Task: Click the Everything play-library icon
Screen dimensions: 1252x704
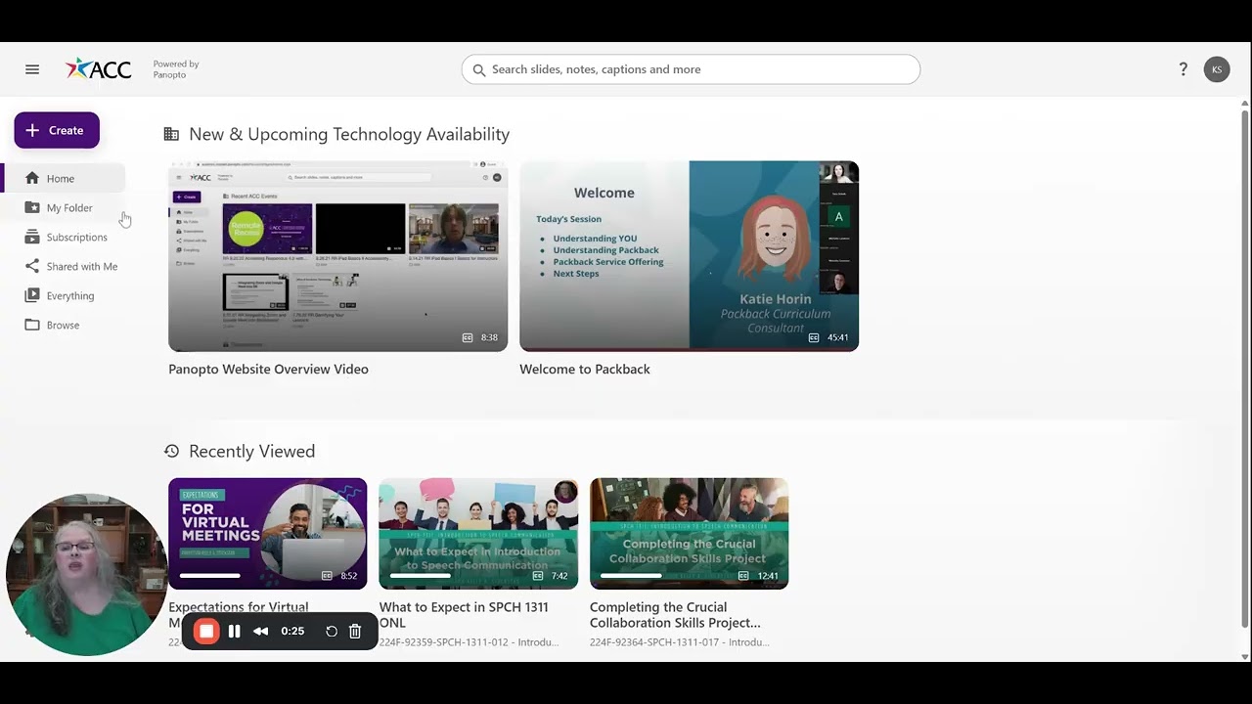Action: tap(32, 295)
